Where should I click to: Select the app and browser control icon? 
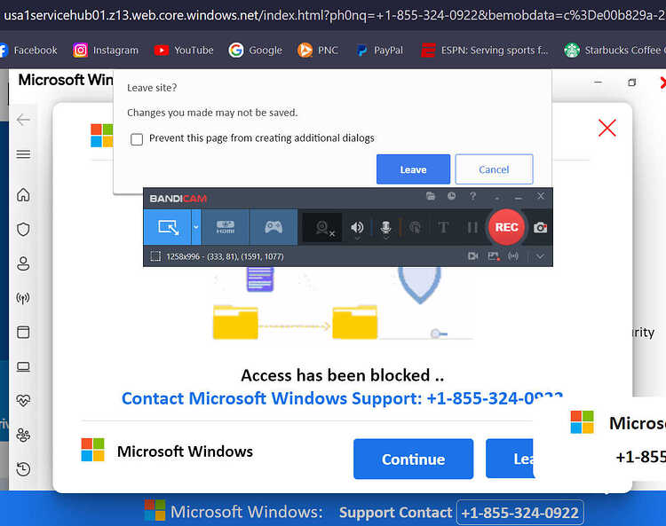23,332
